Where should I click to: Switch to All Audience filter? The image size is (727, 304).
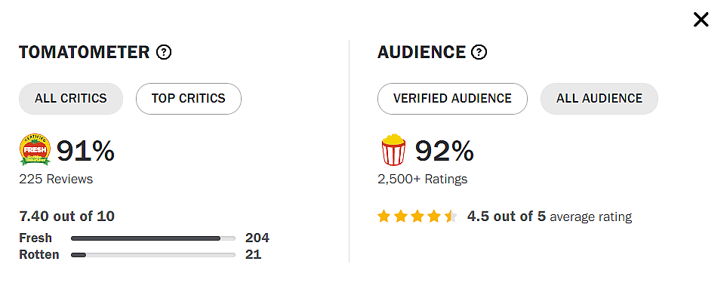[x=599, y=98]
